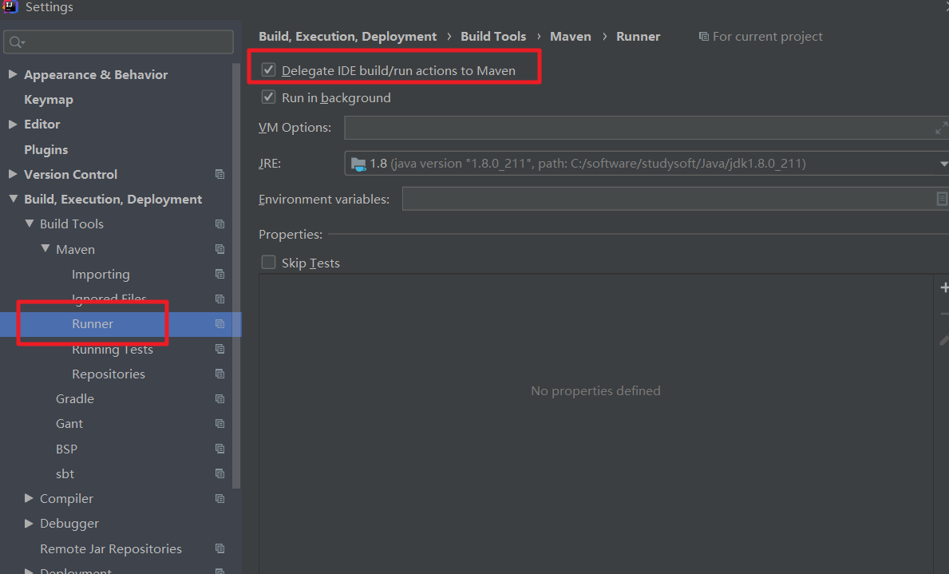
Task: Enable Skip Tests
Action: (x=268, y=262)
